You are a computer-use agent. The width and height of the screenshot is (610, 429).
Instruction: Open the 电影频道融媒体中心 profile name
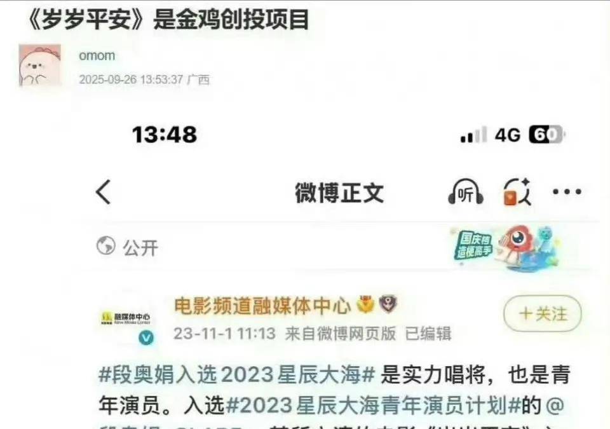(262, 306)
